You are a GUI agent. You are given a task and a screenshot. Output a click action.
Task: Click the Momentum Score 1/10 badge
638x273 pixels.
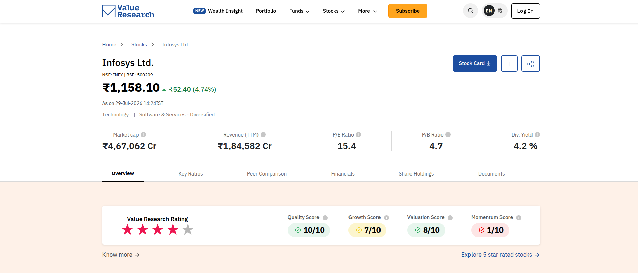(x=490, y=230)
